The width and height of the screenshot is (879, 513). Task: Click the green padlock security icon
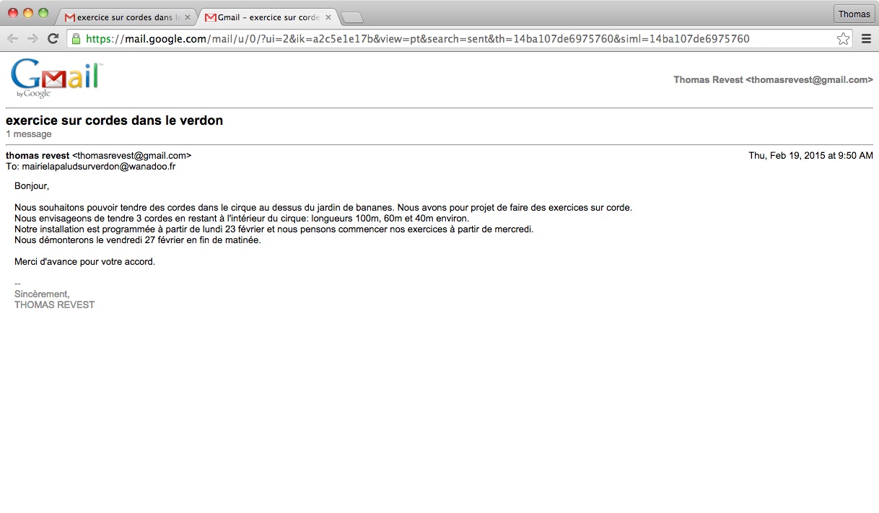tap(76, 39)
